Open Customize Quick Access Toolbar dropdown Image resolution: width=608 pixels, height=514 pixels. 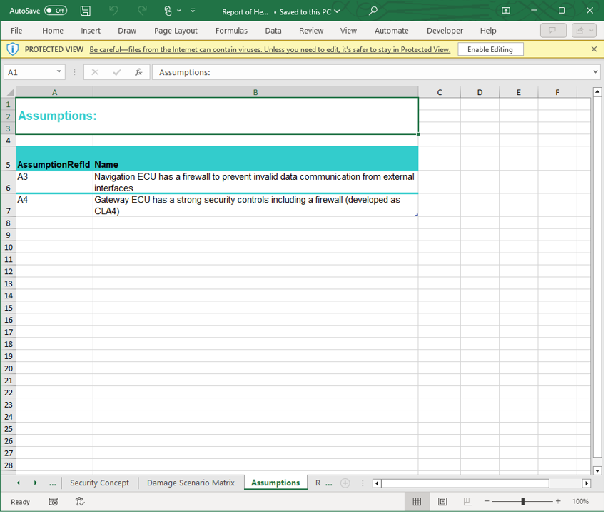click(x=193, y=11)
